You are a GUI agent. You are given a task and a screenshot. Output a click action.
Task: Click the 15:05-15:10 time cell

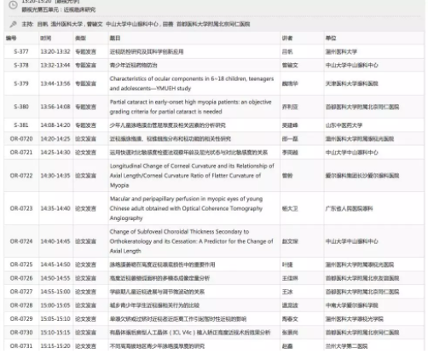(x=55, y=319)
